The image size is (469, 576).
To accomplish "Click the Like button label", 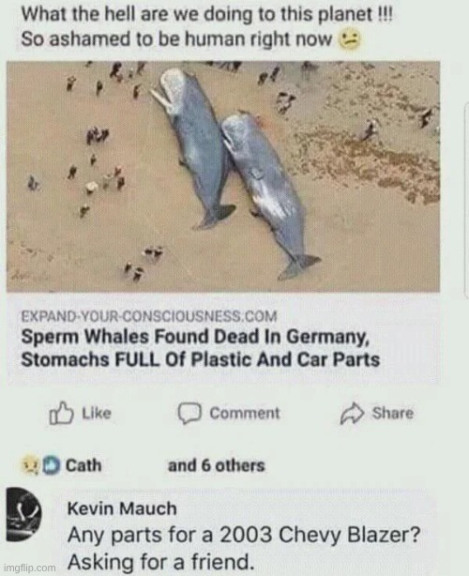I will 97,414.
